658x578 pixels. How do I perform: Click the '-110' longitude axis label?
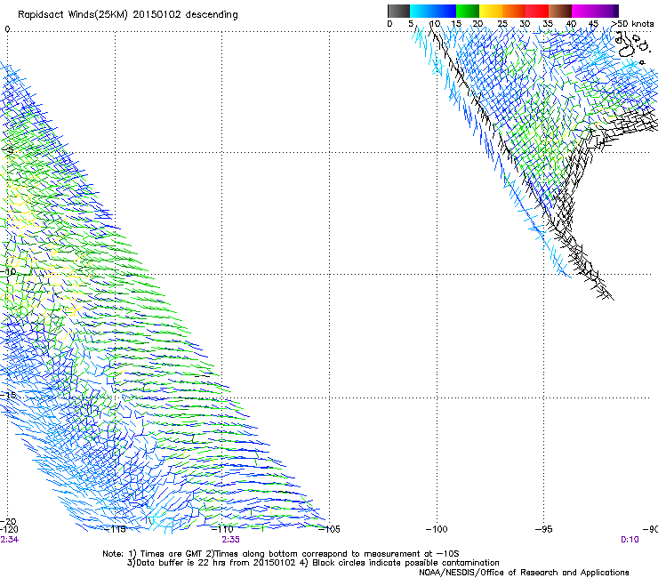(x=222, y=529)
